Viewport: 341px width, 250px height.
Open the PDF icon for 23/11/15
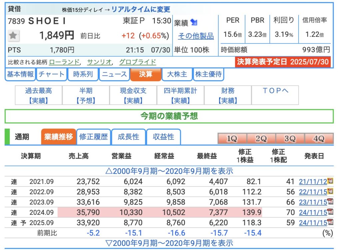(x=330, y=201)
